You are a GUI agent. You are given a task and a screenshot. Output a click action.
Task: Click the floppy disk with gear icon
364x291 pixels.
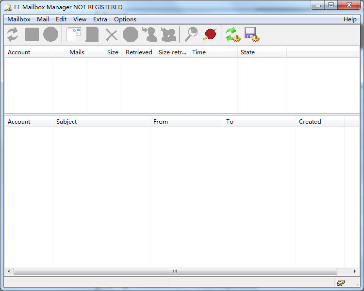[251, 34]
